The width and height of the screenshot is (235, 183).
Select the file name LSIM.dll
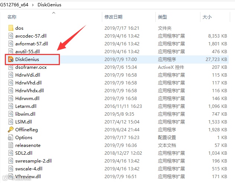[x=23, y=122]
